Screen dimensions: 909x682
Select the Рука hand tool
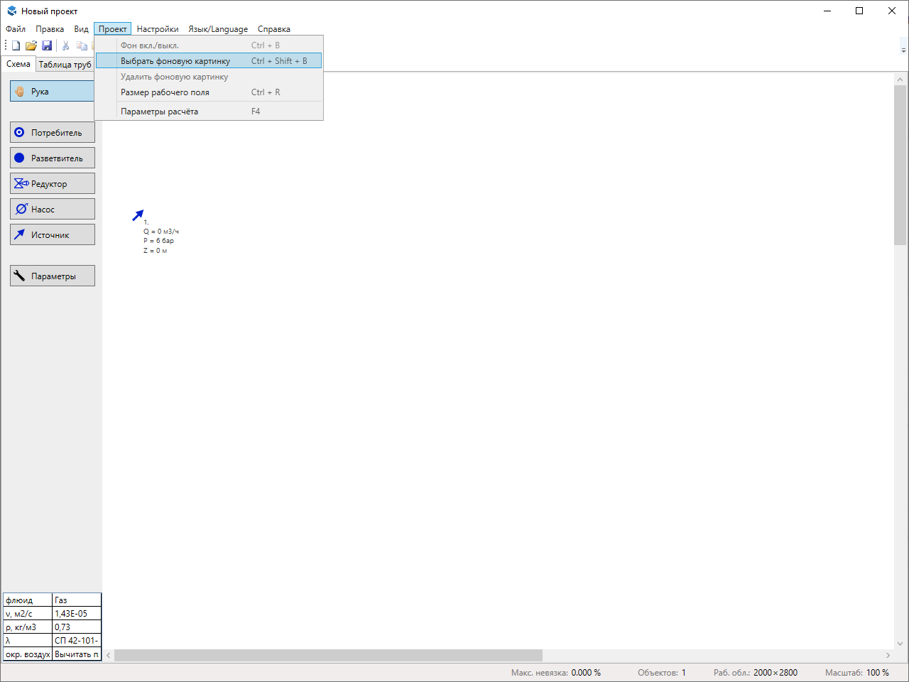click(52, 92)
